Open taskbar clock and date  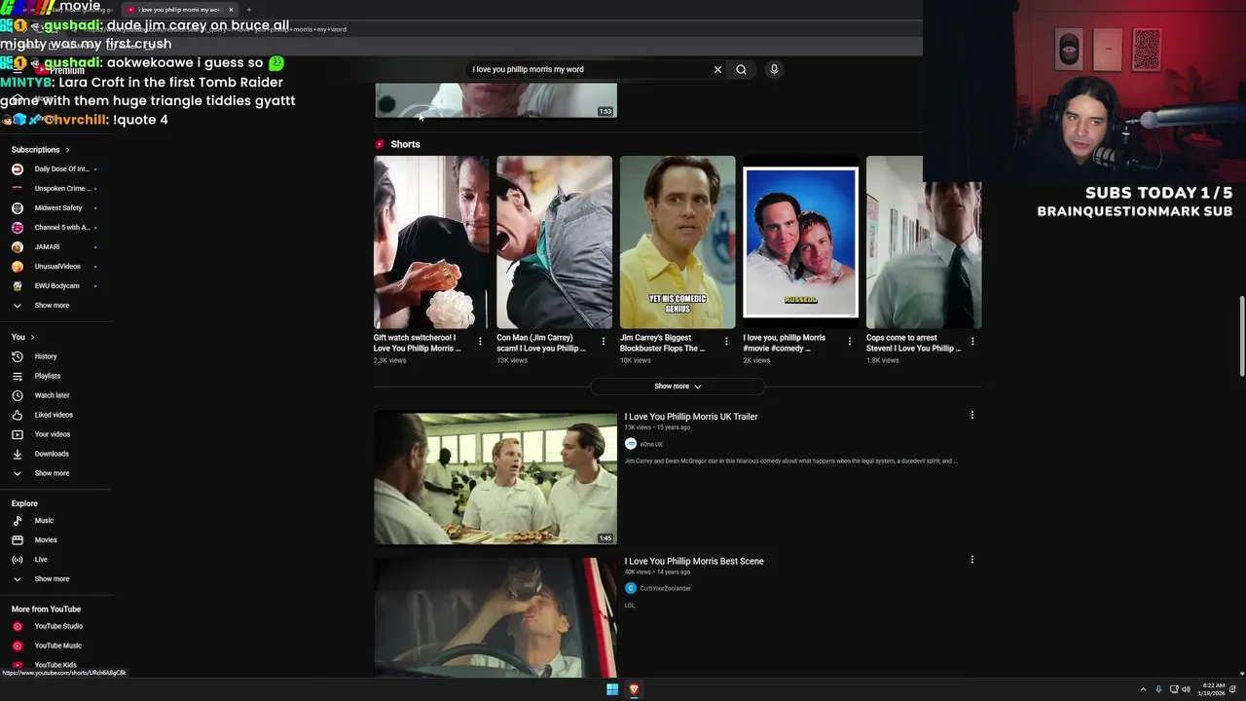[x=1214, y=689]
